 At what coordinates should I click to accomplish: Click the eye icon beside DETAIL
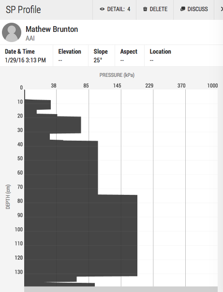(x=102, y=9)
